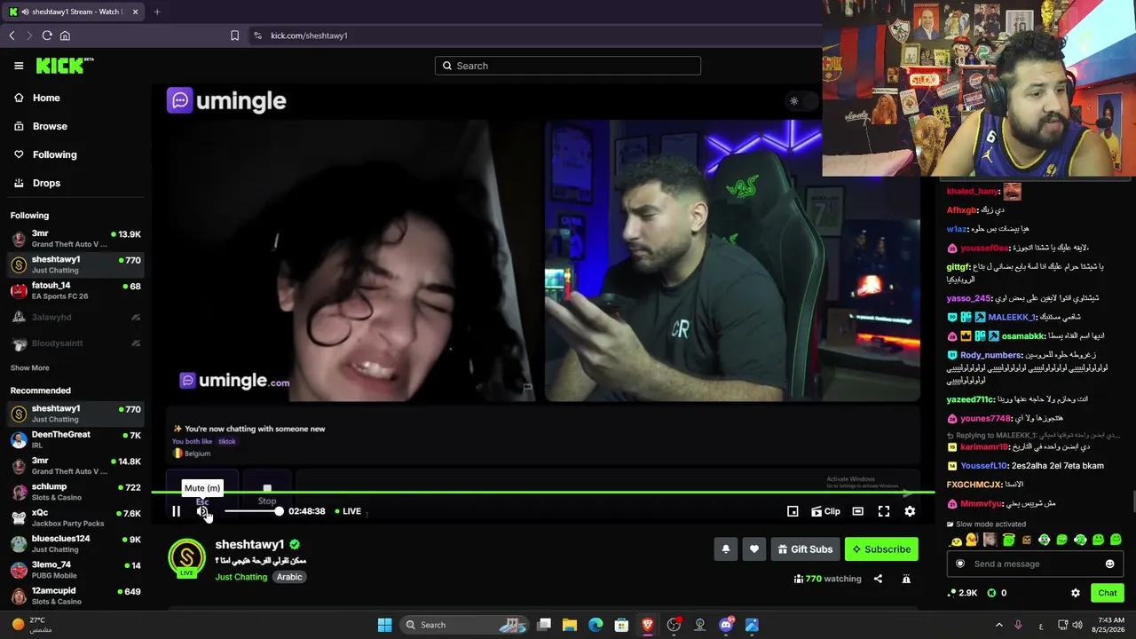Toggle the Kick sidebar hamburger menu
This screenshot has height=639, width=1136.
pyautogui.click(x=19, y=66)
